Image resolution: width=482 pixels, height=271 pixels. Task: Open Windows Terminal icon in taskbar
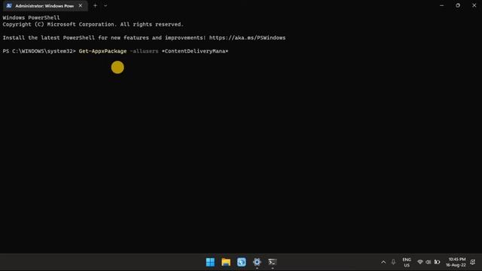273,262
